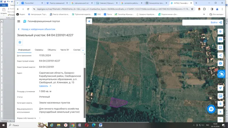Click the share map icon

tap(220, 55)
